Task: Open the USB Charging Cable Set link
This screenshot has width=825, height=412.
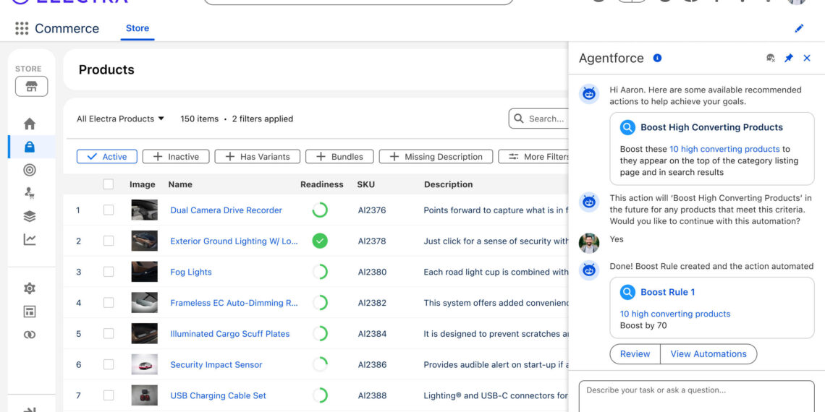Action: pyautogui.click(x=219, y=395)
